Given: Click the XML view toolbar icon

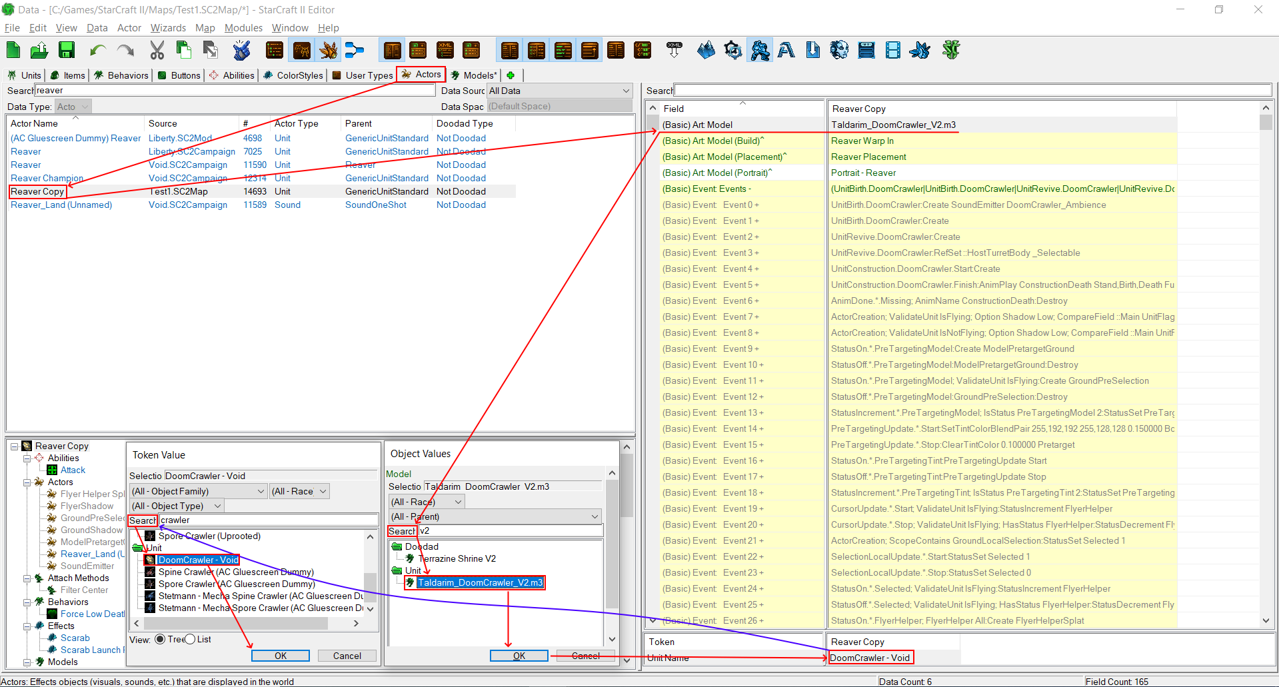Looking at the screenshot, I should (x=445, y=50).
